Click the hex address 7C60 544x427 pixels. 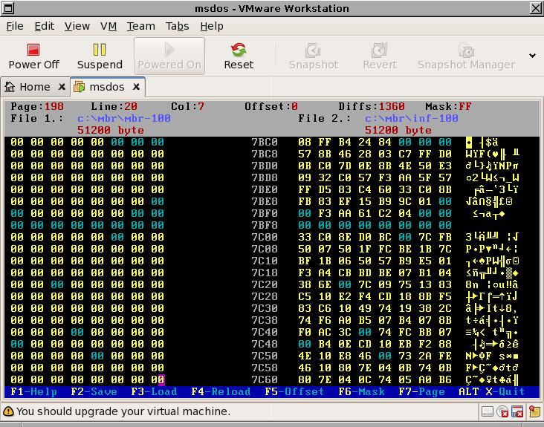coord(265,380)
